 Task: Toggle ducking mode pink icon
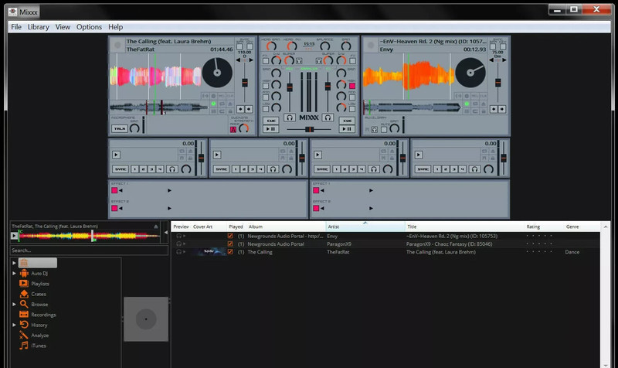point(233,129)
